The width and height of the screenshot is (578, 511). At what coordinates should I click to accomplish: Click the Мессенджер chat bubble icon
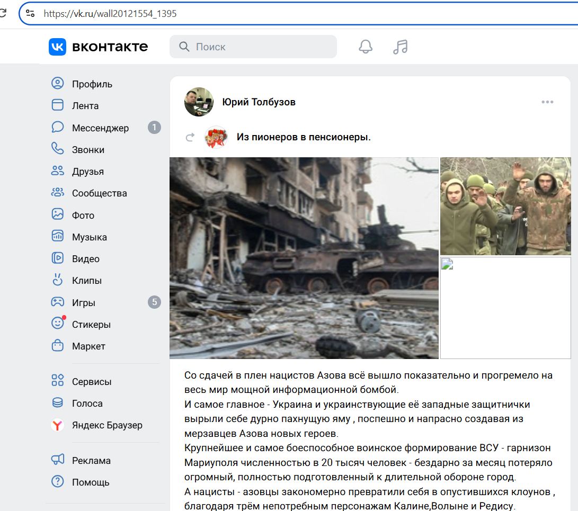coord(58,127)
